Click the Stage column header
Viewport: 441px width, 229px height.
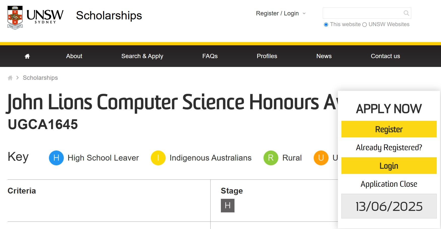click(232, 191)
